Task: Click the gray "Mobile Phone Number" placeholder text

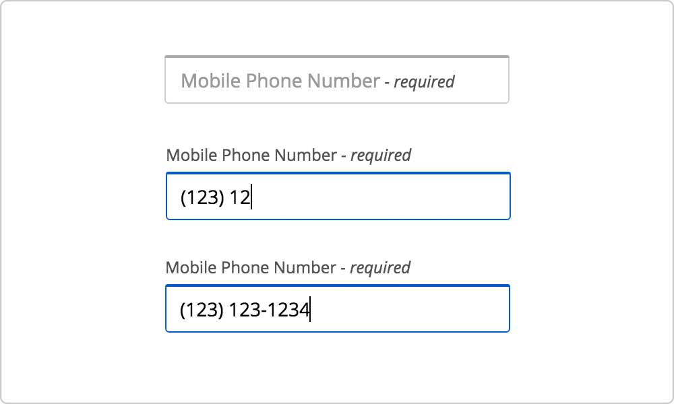Action: point(280,81)
